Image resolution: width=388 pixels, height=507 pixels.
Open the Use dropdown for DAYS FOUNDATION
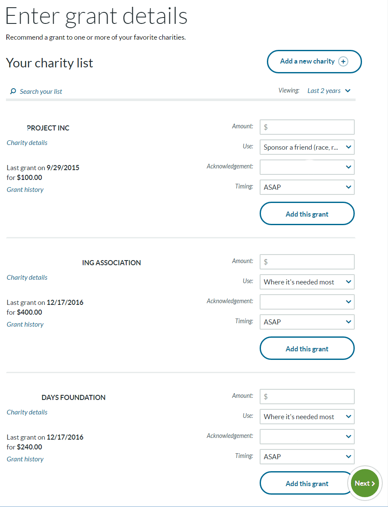click(307, 417)
